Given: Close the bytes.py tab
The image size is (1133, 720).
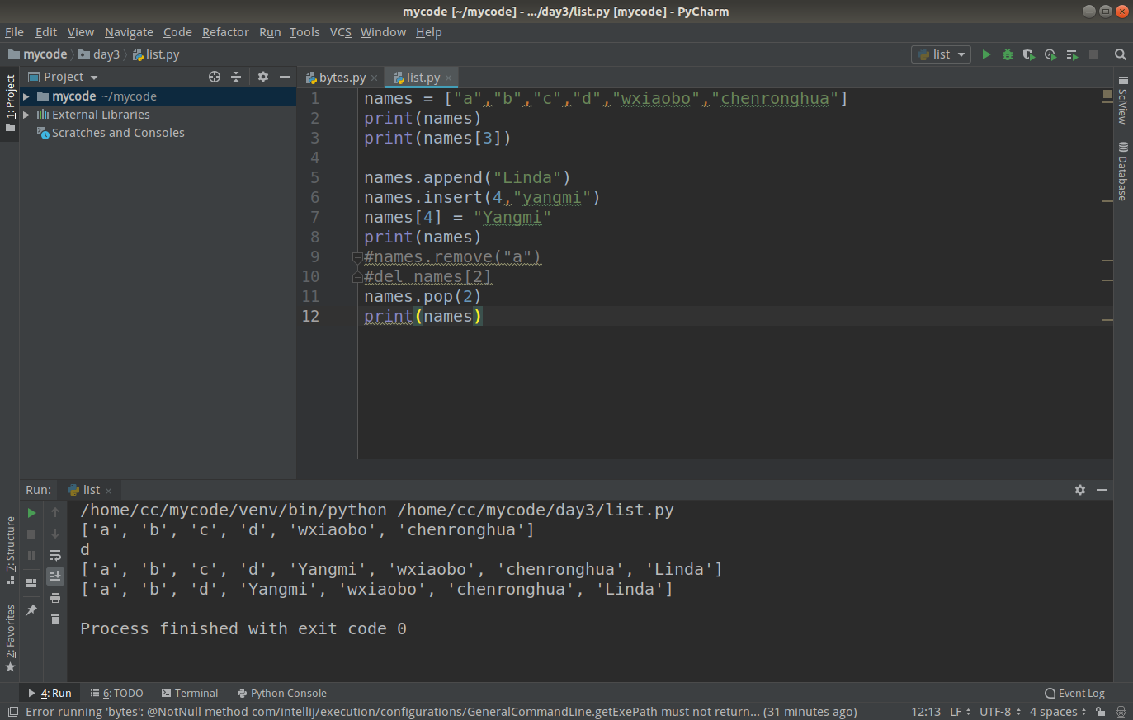Looking at the screenshot, I should [375, 78].
